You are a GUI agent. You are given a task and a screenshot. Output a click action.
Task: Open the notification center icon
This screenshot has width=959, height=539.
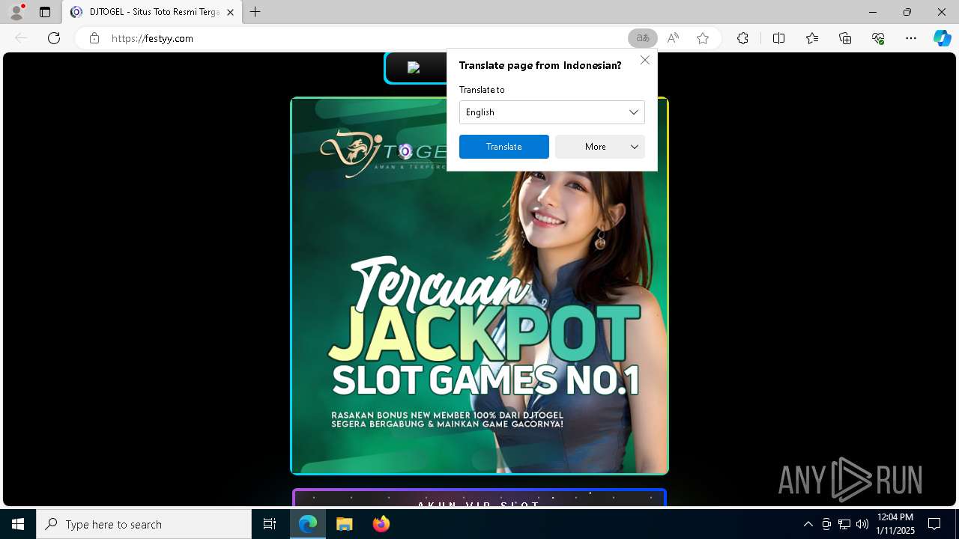pyautogui.click(x=934, y=524)
